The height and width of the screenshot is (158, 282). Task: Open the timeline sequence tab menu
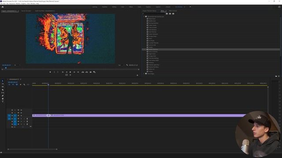tap(21, 79)
